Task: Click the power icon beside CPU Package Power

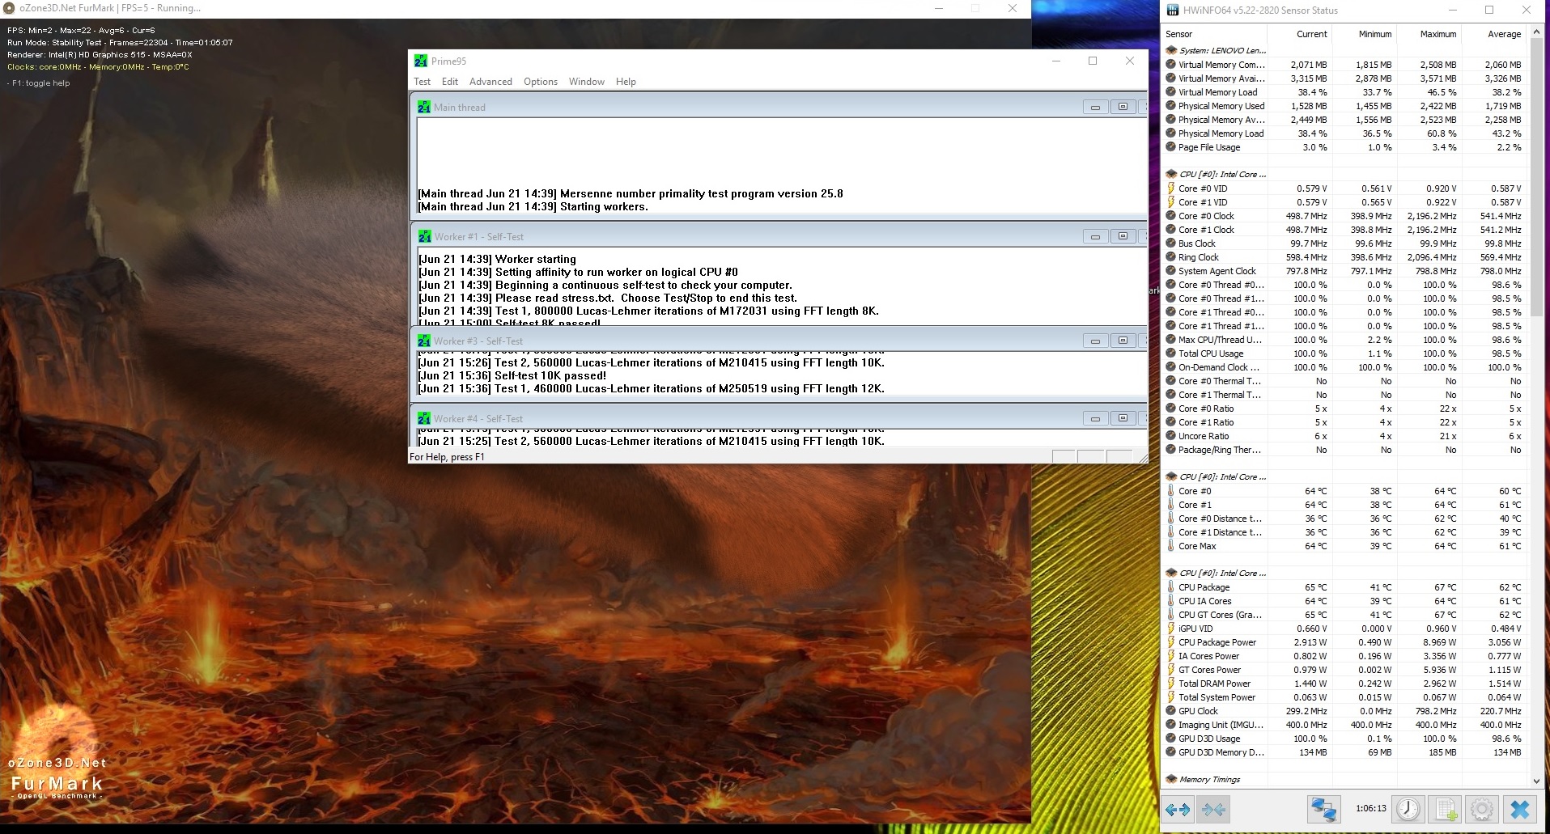Action: pyautogui.click(x=1170, y=642)
